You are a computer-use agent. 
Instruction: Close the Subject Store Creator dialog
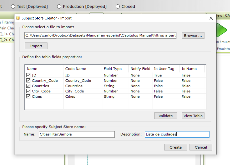click(x=211, y=18)
